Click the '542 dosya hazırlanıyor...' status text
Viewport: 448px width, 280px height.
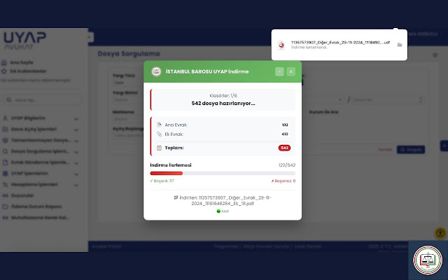pyautogui.click(x=223, y=103)
